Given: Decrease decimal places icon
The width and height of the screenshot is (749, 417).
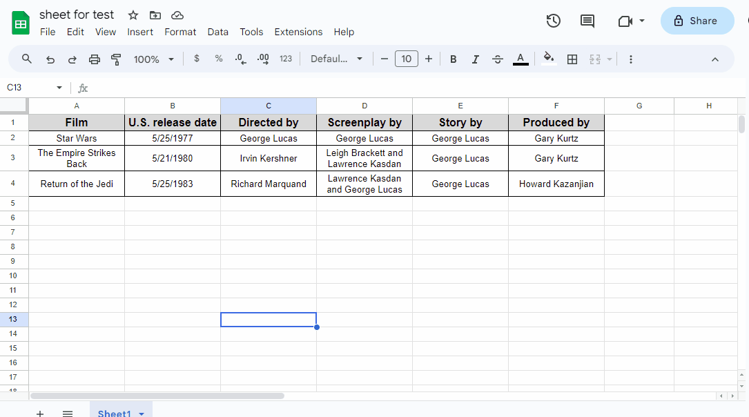Looking at the screenshot, I should pos(241,59).
